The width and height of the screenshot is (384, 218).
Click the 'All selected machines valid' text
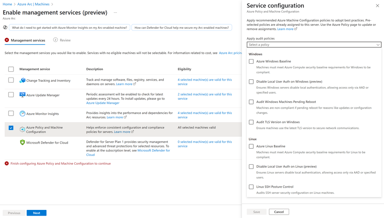(x=197, y=127)
